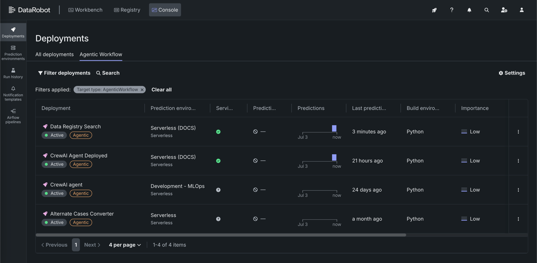Open notifications bell in top bar
Screen dimensions: 537x263
[469, 10]
